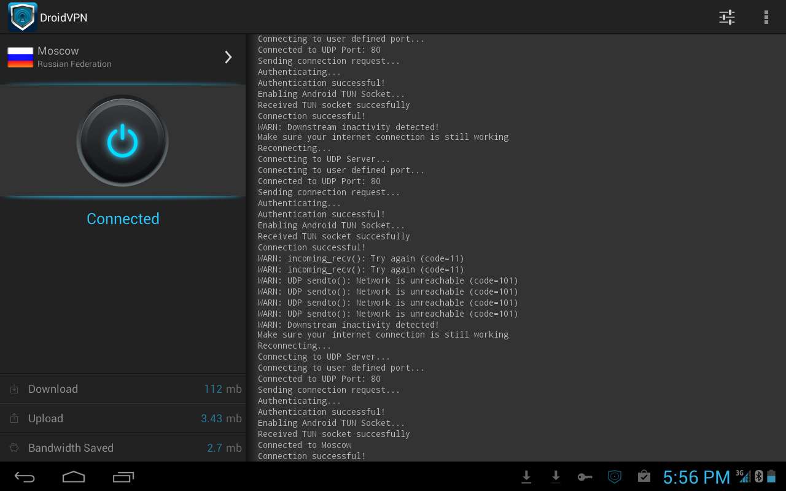Tap the Download stats row
The height and width of the screenshot is (491, 786).
(123, 389)
